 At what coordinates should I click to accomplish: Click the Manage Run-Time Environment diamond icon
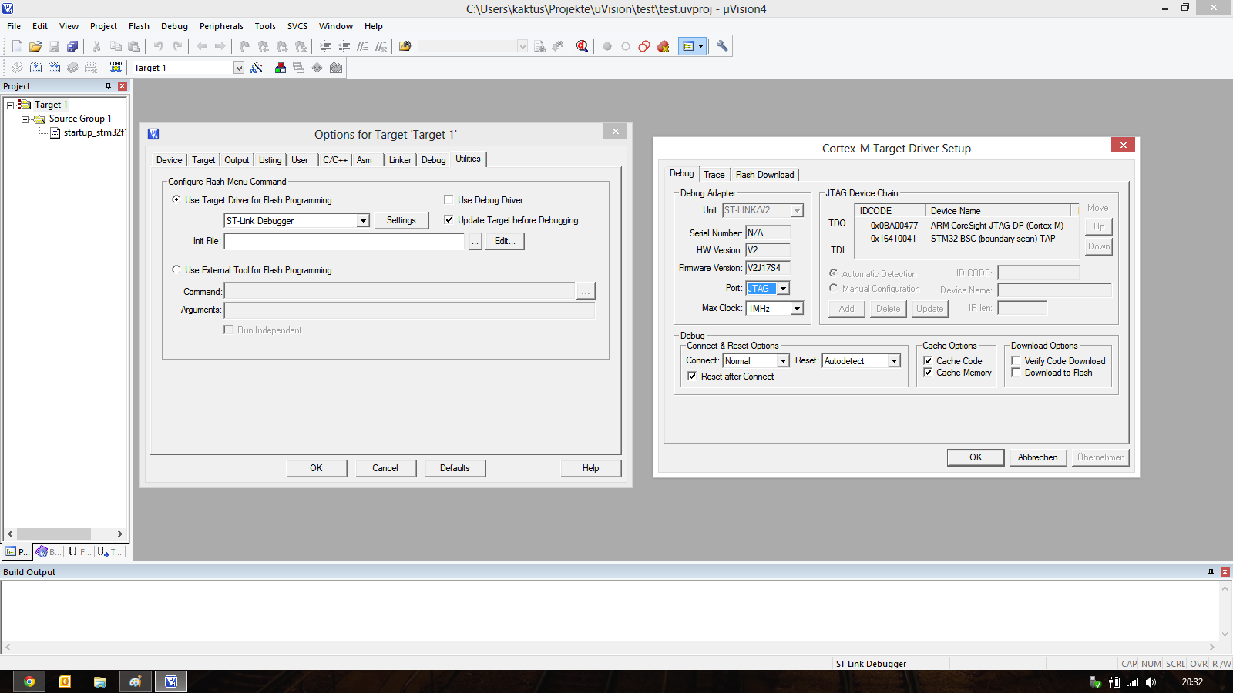pyautogui.click(x=317, y=68)
